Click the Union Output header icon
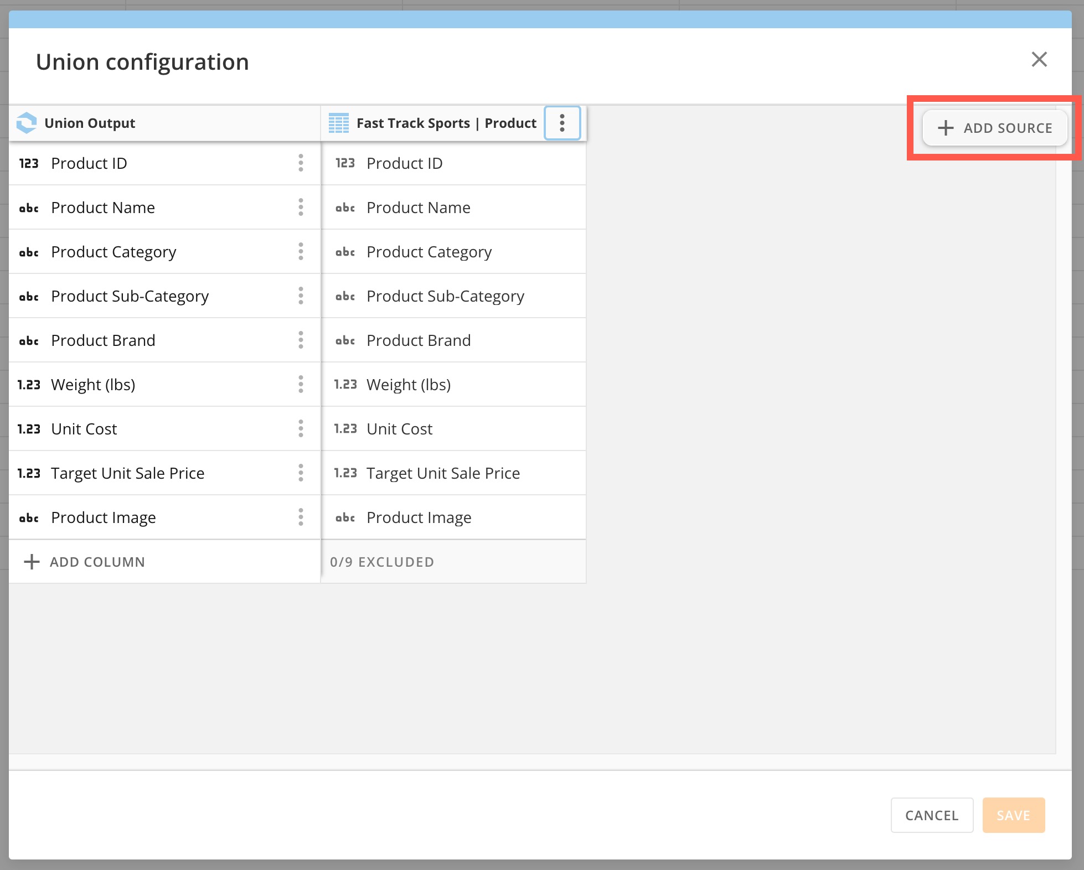 click(x=27, y=123)
